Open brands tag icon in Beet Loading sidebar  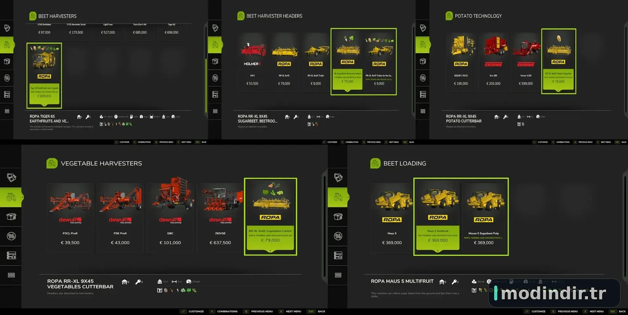click(338, 177)
